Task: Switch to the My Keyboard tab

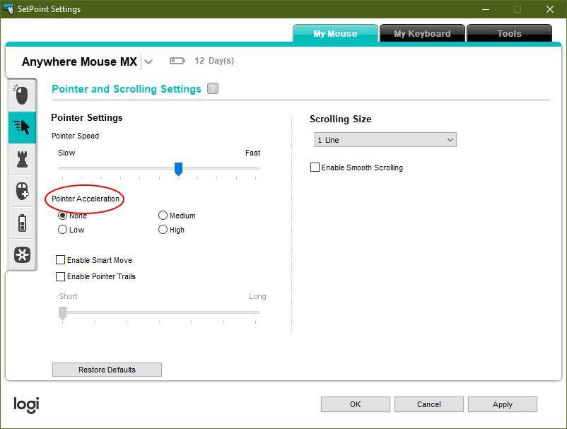Action: tap(421, 33)
